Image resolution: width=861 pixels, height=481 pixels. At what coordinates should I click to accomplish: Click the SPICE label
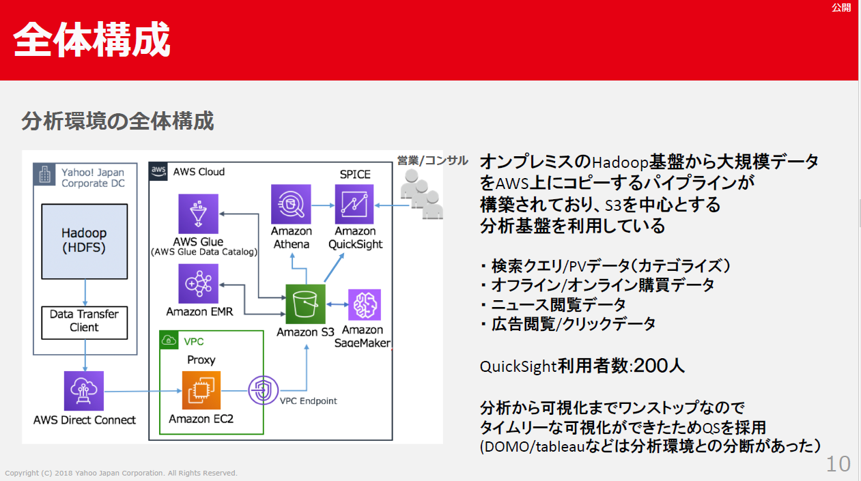tap(355, 174)
